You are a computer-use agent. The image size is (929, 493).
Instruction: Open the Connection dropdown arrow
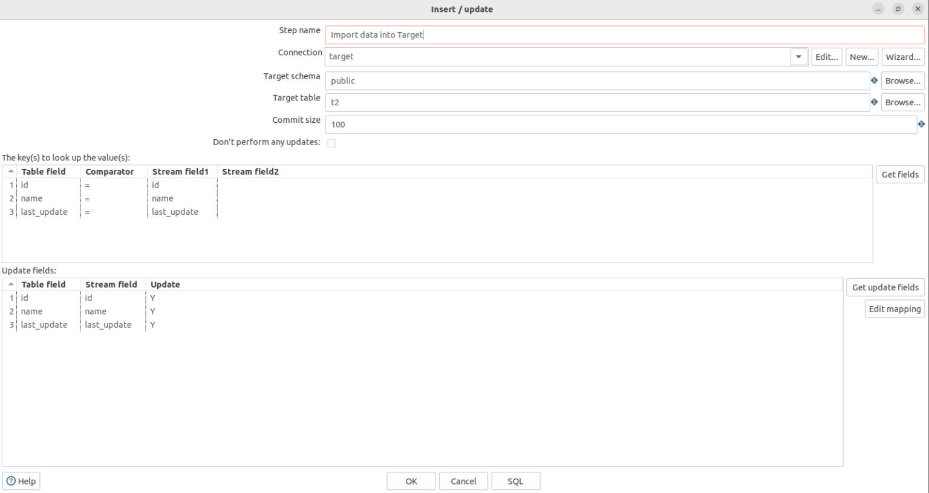[x=798, y=56]
